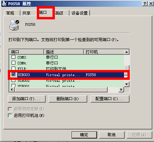Click the horizontal scroll right arrow

coord(121,90)
